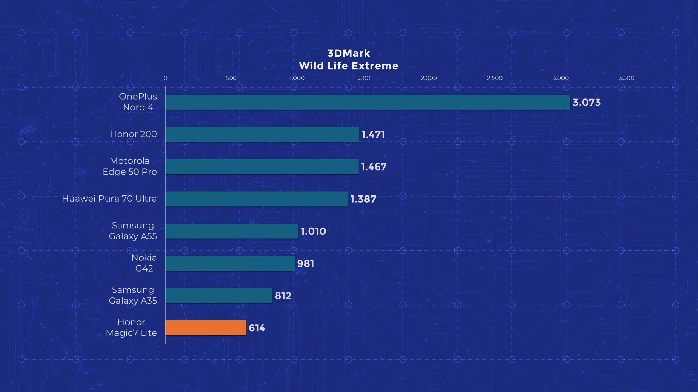
Task: Select the 'Samsung Galaxy A55' label
Action: (133, 231)
